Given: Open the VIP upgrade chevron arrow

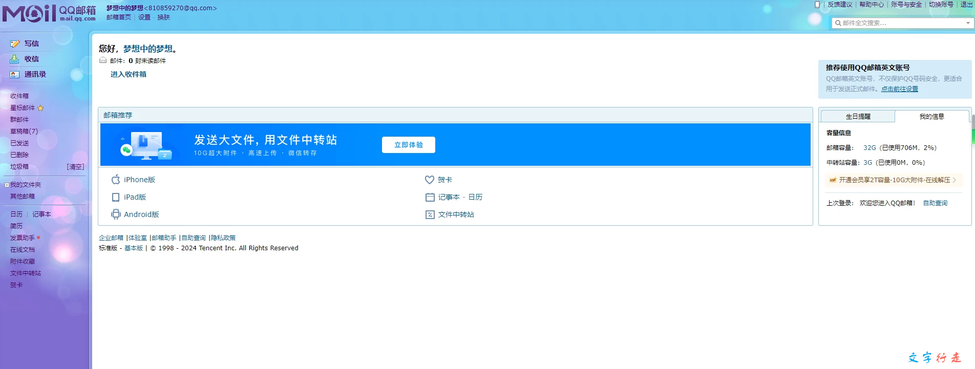Looking at the screenshot, I should [955, 180].
